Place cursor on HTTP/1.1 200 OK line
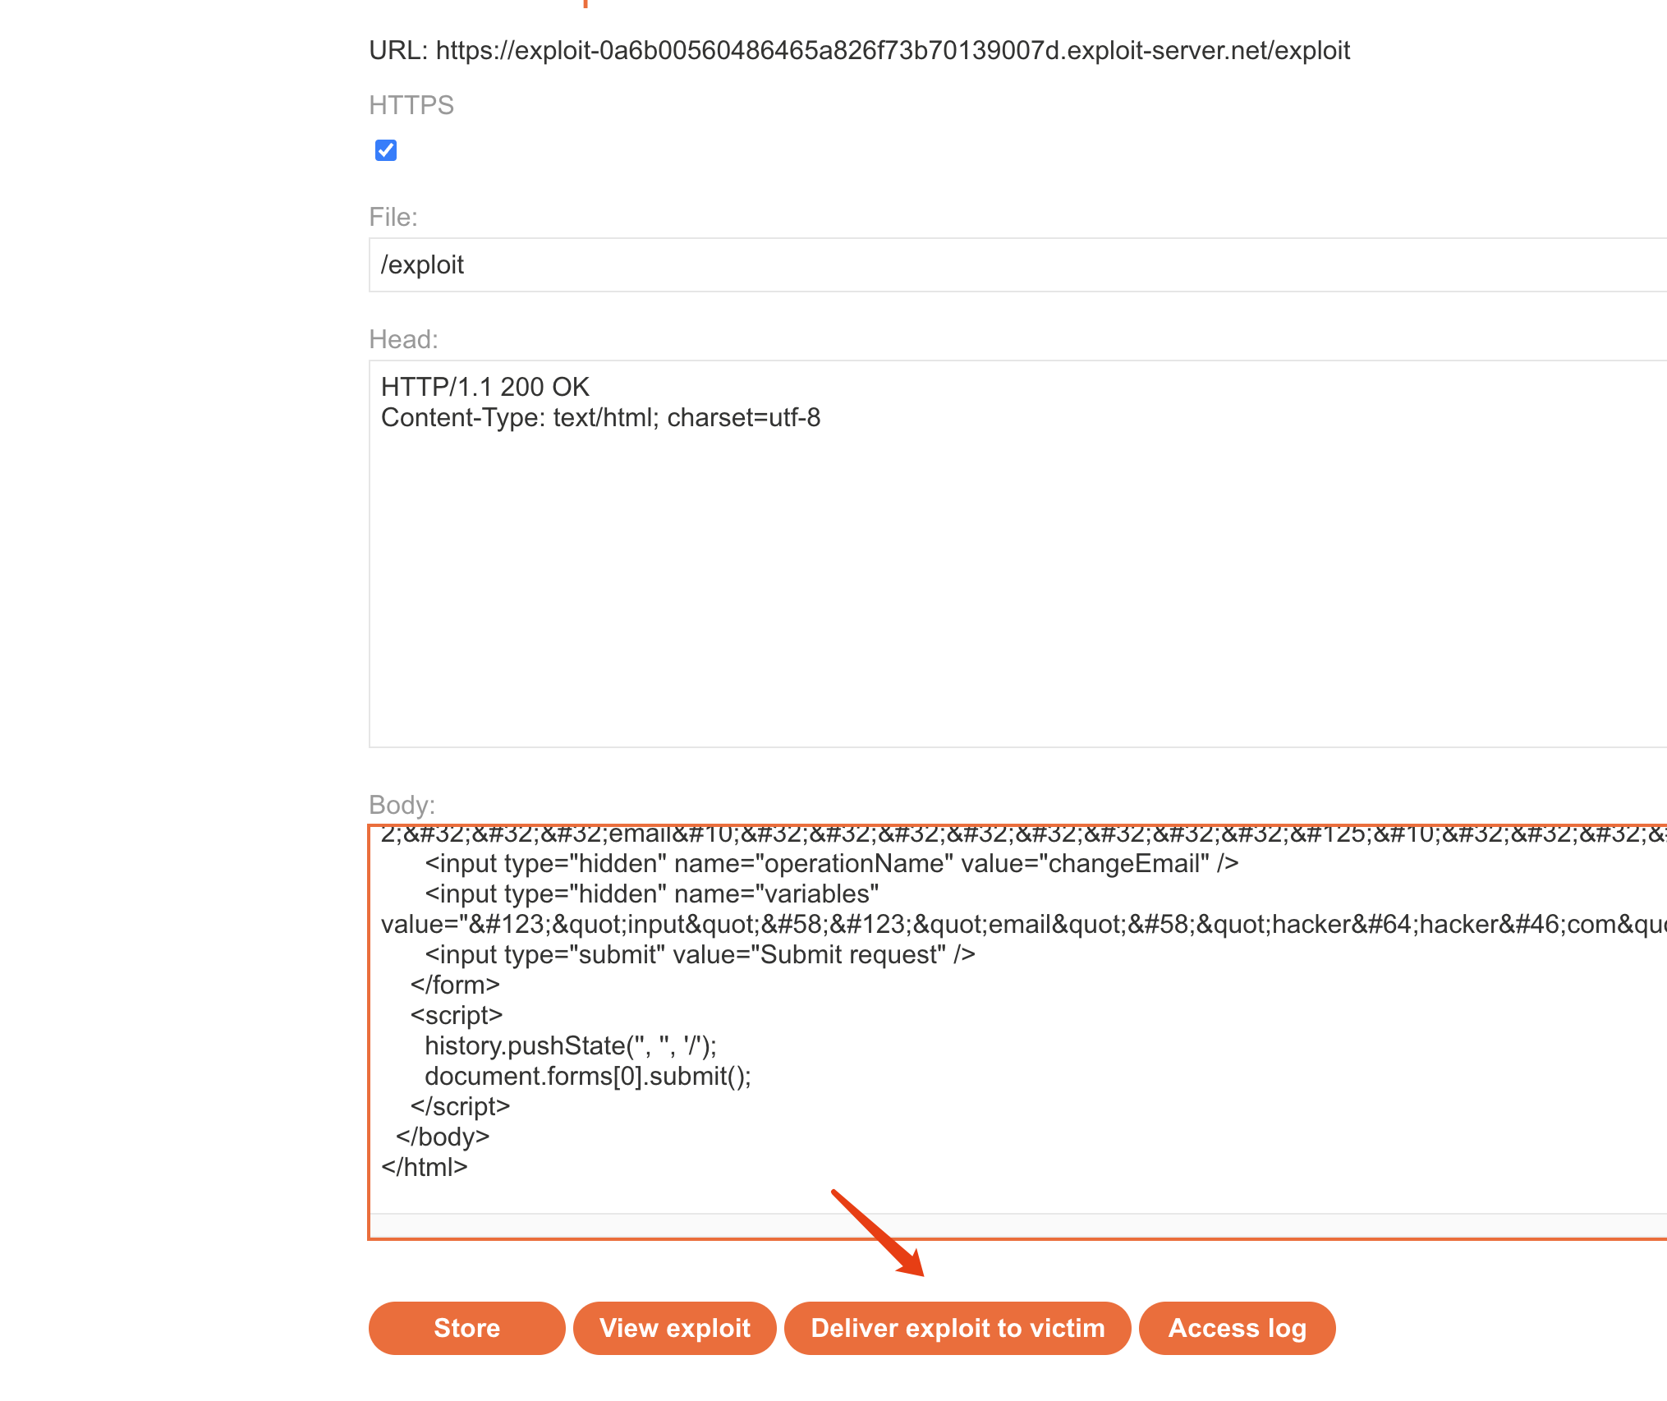Image resolution: width=1667 pixels, height=1401 pixels. (x=485, y=387)
